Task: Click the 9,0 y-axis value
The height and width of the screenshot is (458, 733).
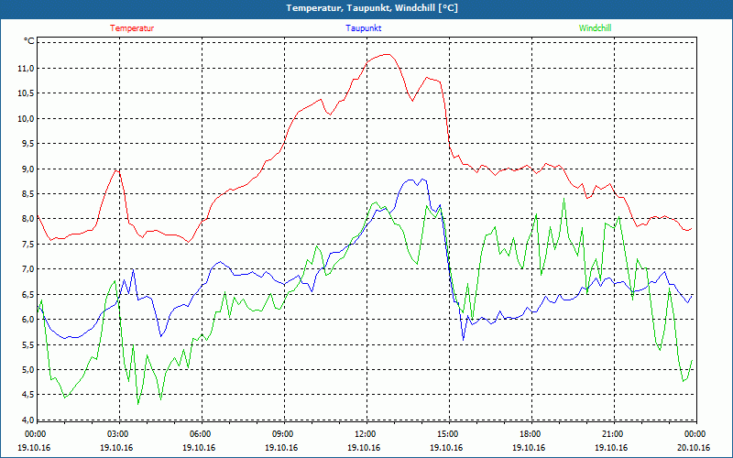Action: click(x=27, y=169)
